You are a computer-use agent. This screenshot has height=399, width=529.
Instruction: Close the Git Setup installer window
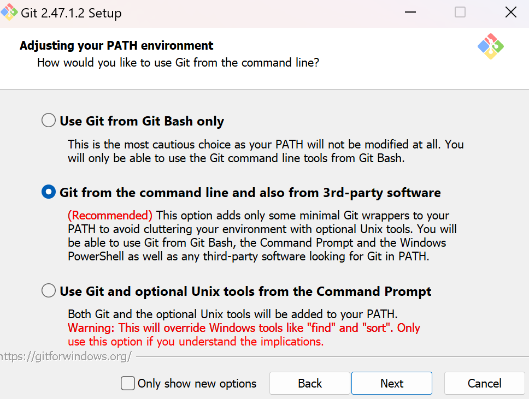coord(511,12)
